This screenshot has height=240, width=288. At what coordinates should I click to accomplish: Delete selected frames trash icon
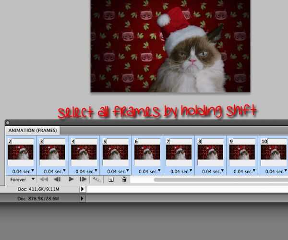coord(124,179)
